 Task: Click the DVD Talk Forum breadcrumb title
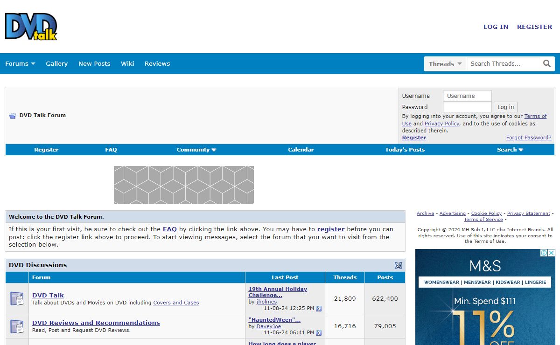[42, 115]
